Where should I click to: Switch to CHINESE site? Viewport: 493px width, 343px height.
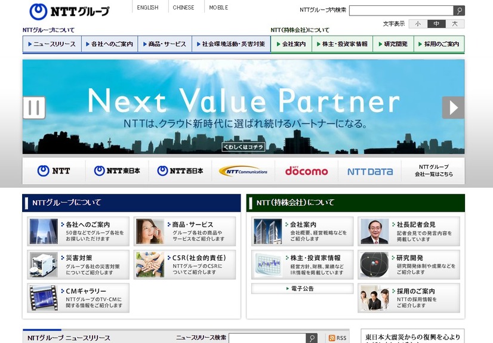tap(184, 8)
